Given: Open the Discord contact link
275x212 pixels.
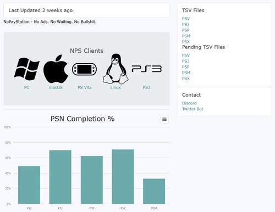Looking at the screenshot, I should (189, 103).
